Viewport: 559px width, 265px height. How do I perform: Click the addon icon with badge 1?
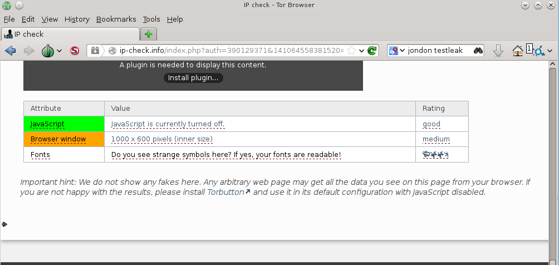click(x=536, y=50)
